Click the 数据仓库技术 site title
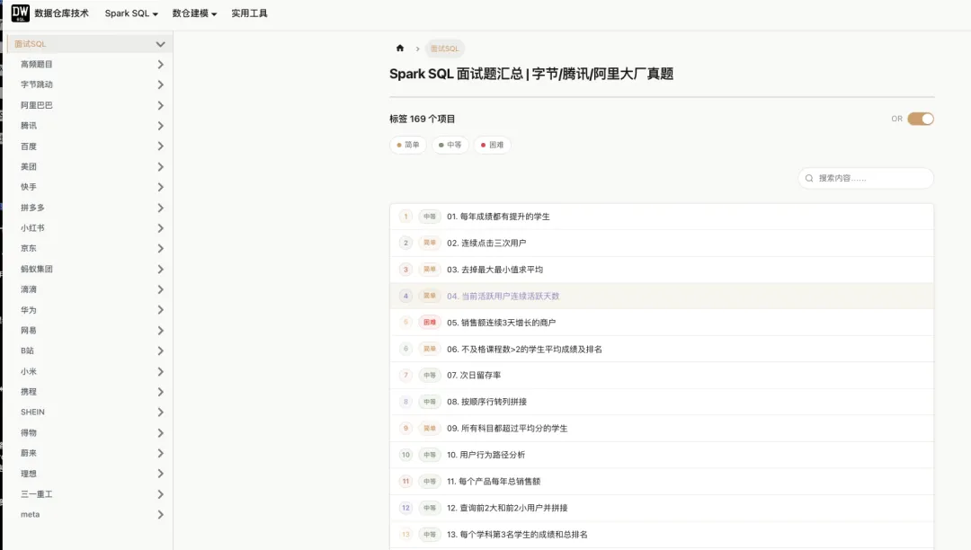This screenshot has height=550, width=971. pos(61,13)
